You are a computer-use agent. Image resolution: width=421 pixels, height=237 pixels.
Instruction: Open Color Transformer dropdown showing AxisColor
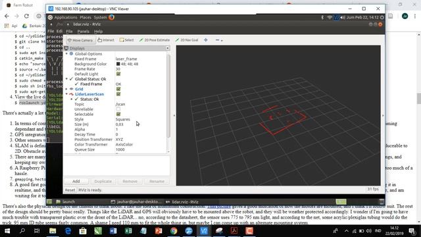[141, 144]
